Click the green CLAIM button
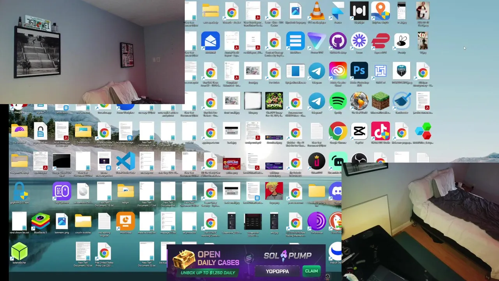The width and height of the screenshot is (499, 281). (x=311, y=271)
